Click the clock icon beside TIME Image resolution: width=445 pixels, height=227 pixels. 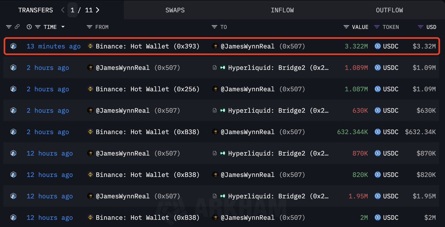pyautogui.click(x=29, y=27)
